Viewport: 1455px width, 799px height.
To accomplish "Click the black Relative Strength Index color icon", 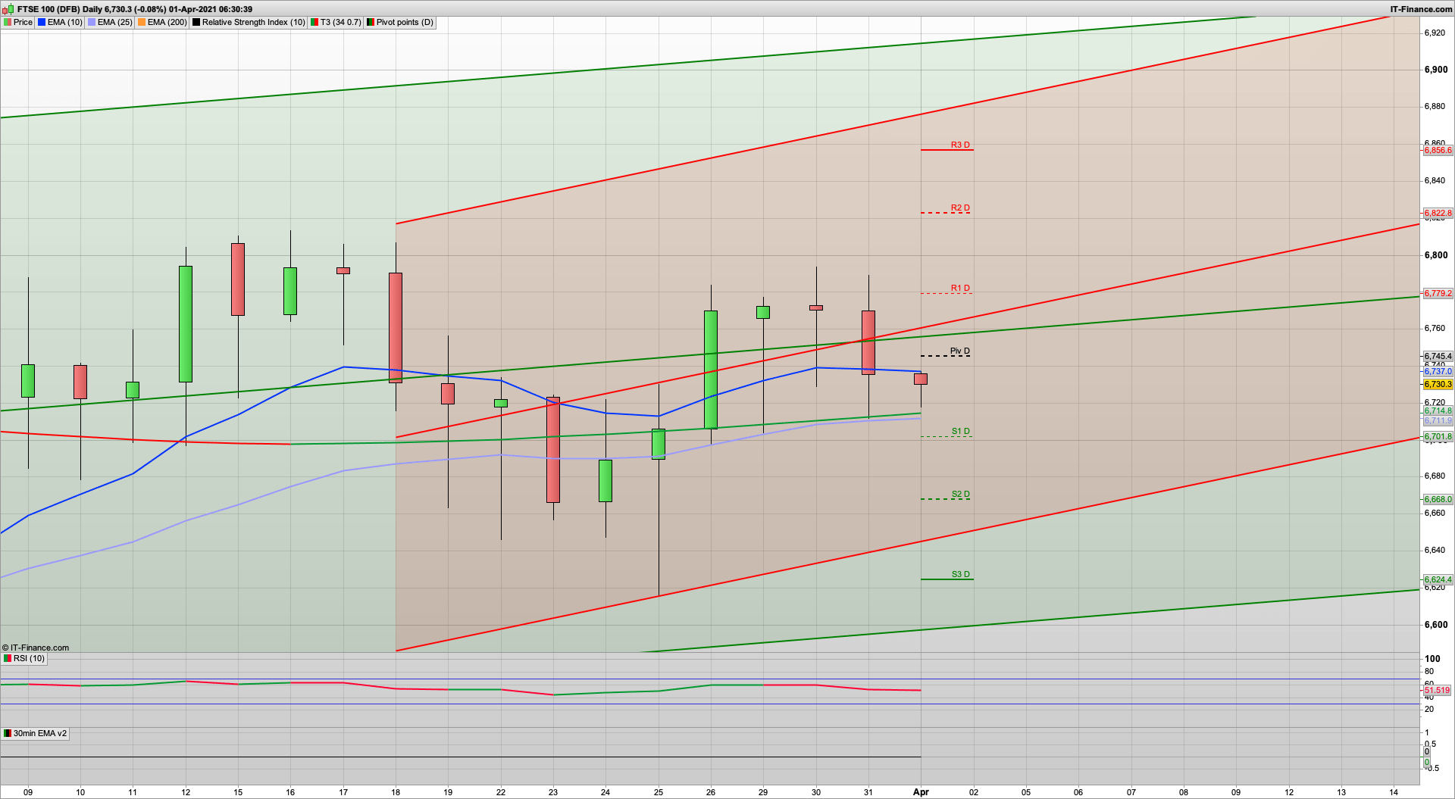I will pyautogui.click(x=196, y=22).
